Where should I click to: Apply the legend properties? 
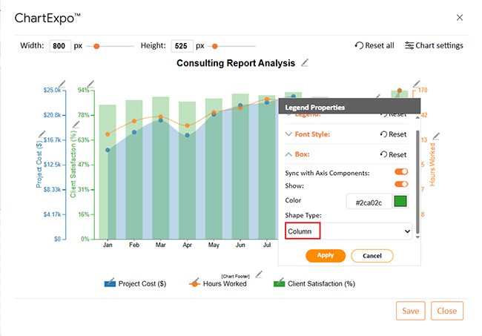[325, 255]
